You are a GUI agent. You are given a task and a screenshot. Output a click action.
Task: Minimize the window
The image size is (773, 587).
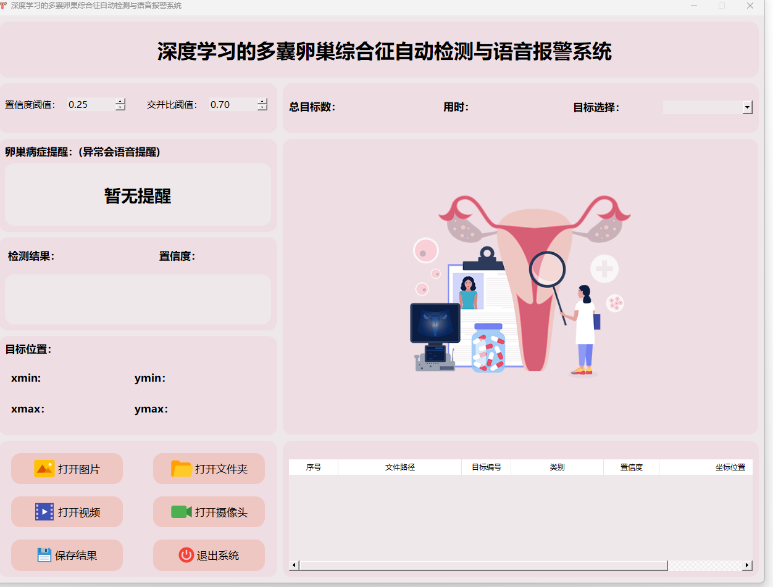coord(693,6)
